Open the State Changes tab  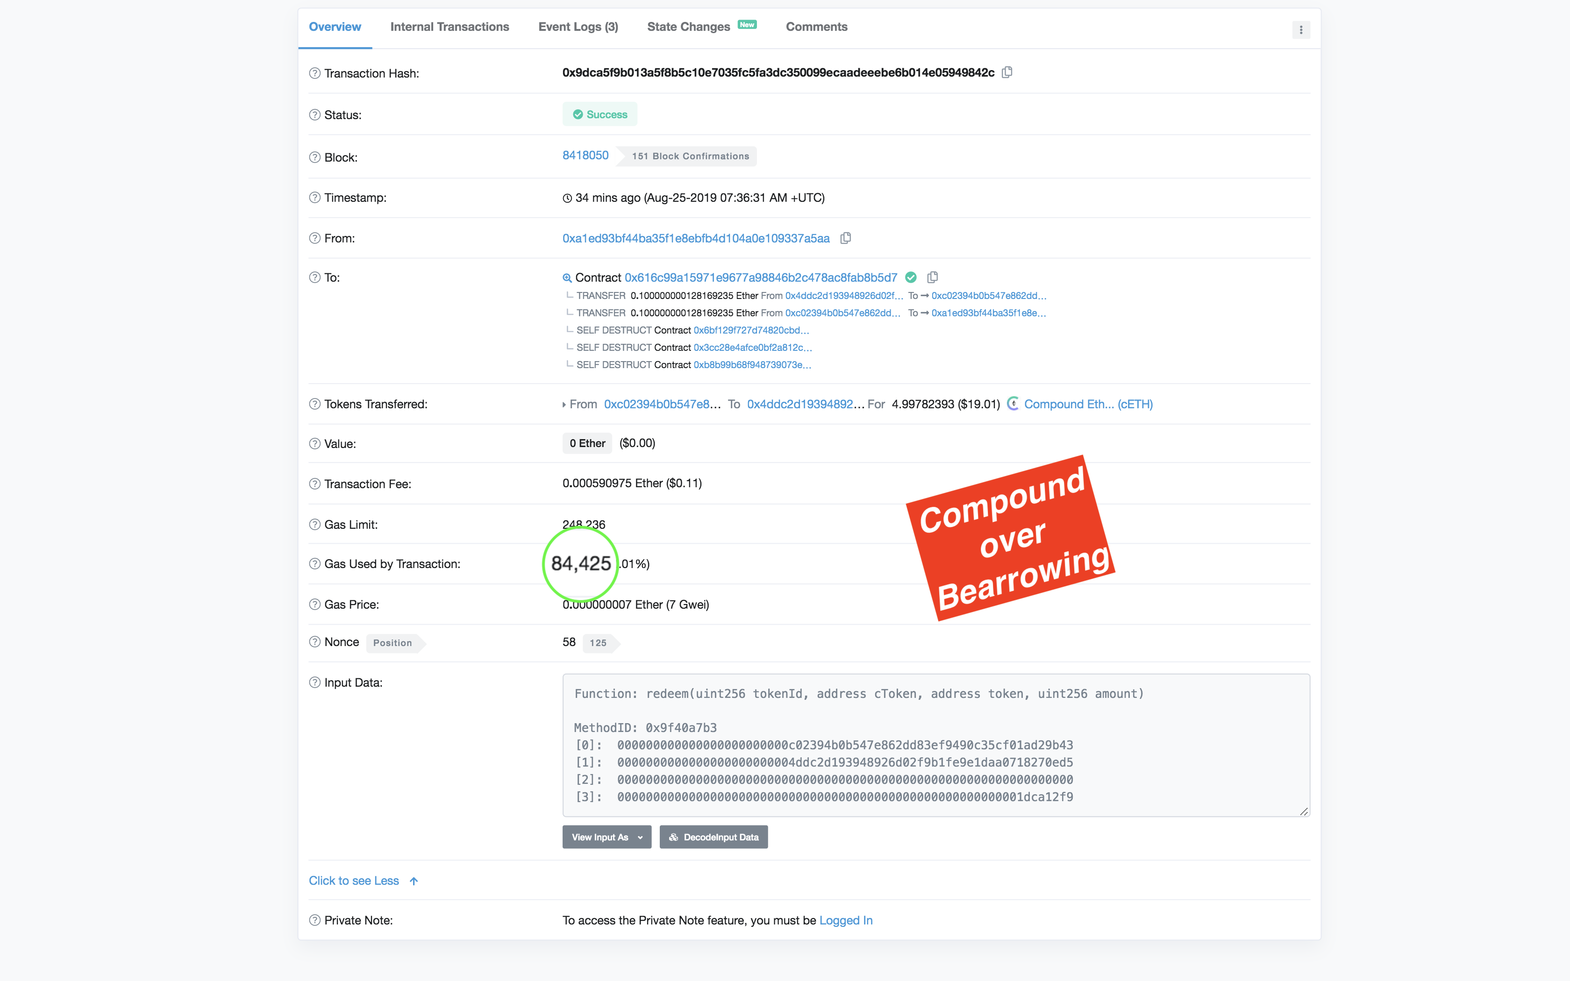point(688,27)
